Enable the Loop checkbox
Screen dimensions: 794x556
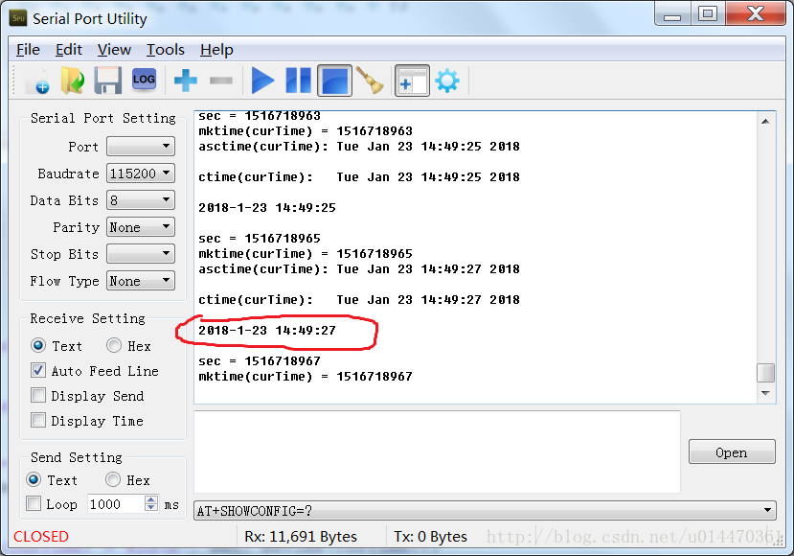coord(34,503)
